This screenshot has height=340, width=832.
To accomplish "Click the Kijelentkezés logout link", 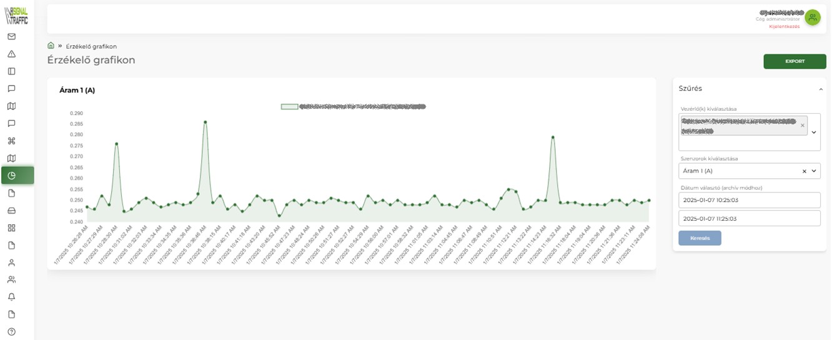I will [x=784, y=26].
